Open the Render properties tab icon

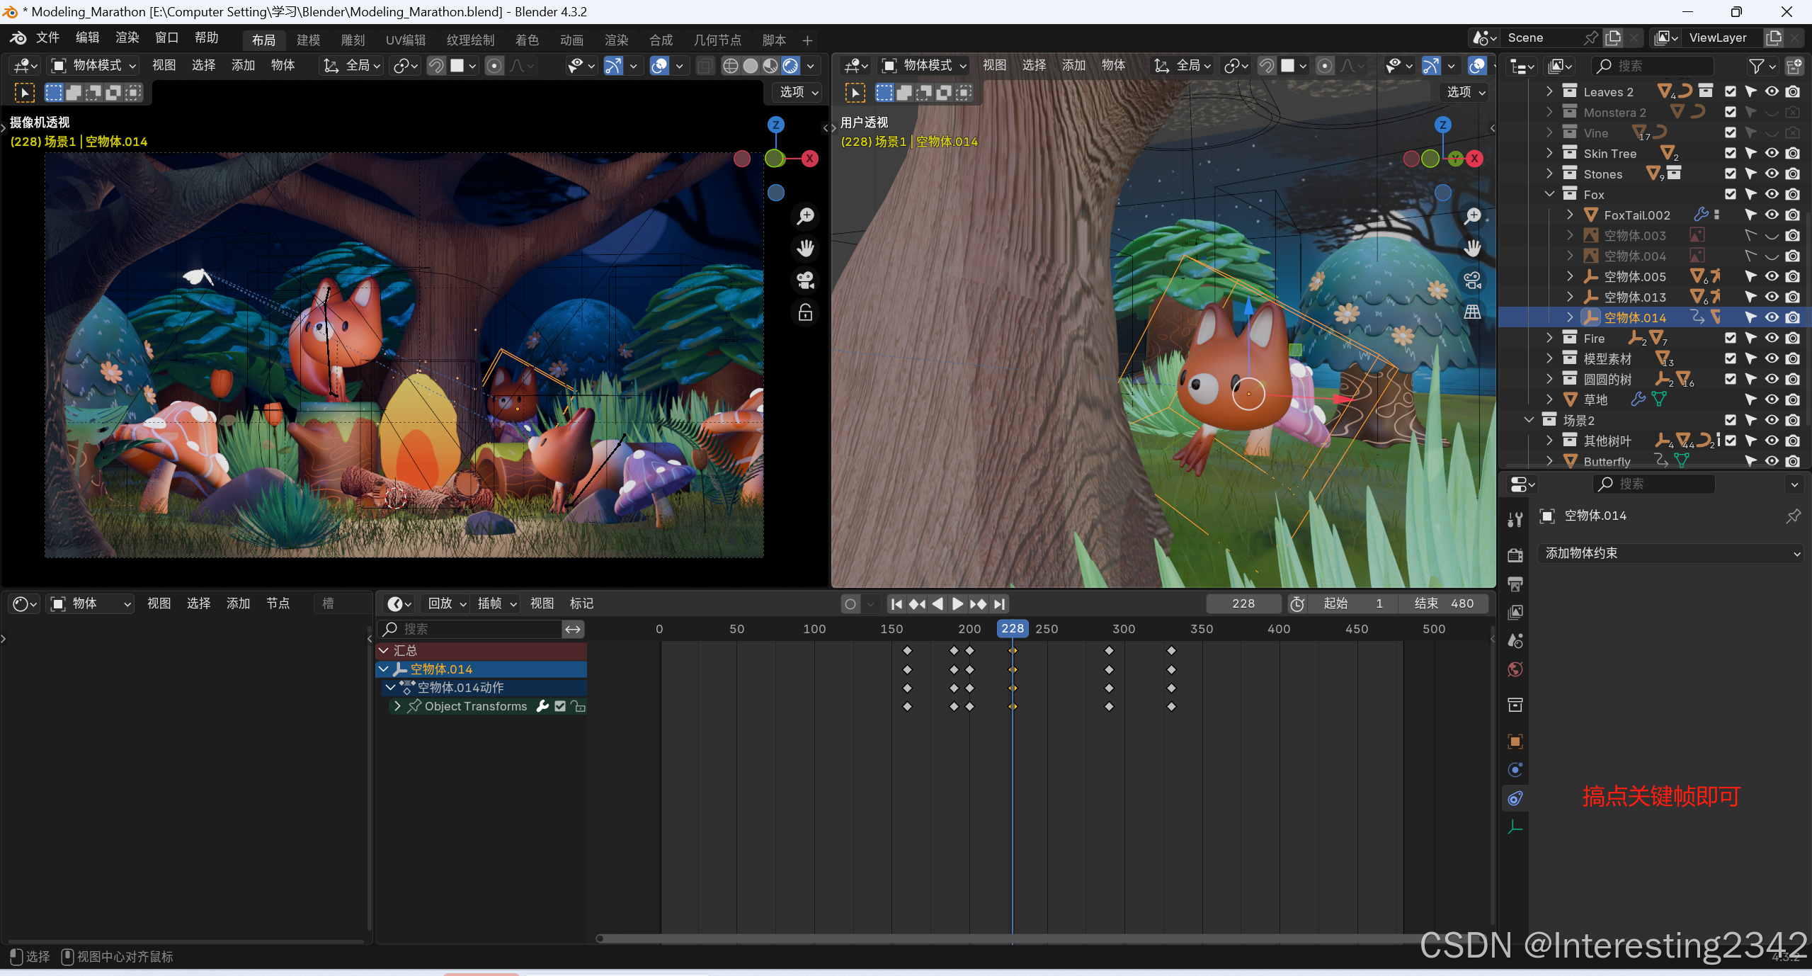[x=1515, y=555]
